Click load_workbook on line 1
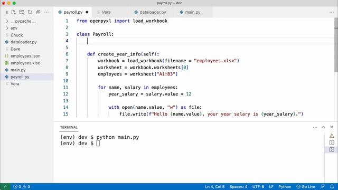This screenshot has width=338, height=190. click(x=150, y=21)
